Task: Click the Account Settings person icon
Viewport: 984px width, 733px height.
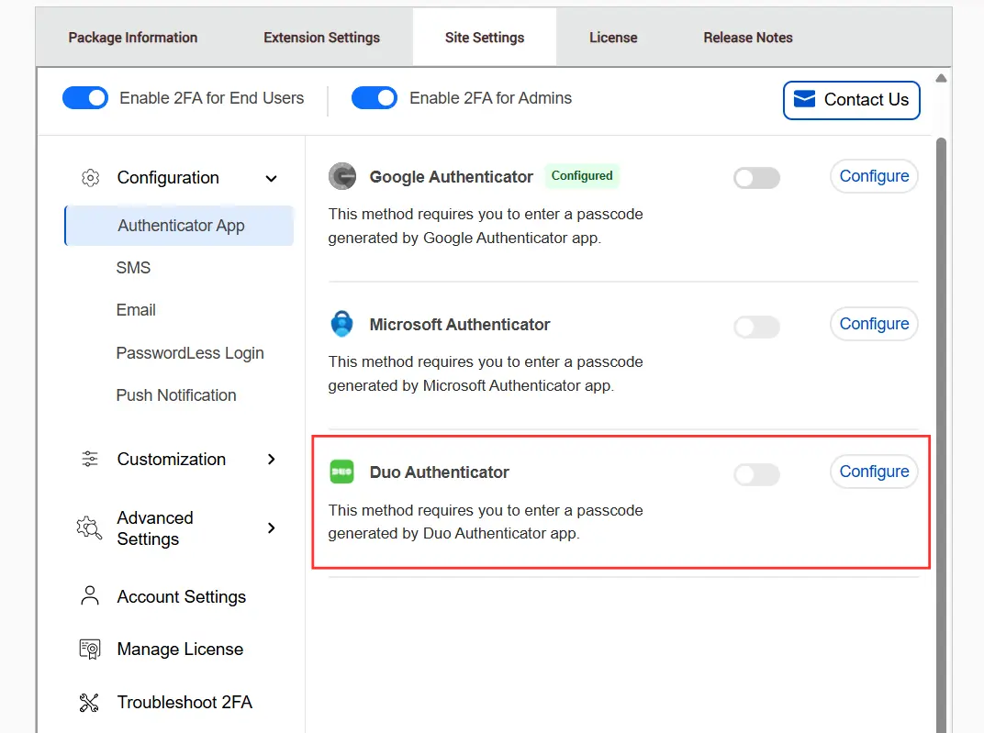Action: pos(90,595)
